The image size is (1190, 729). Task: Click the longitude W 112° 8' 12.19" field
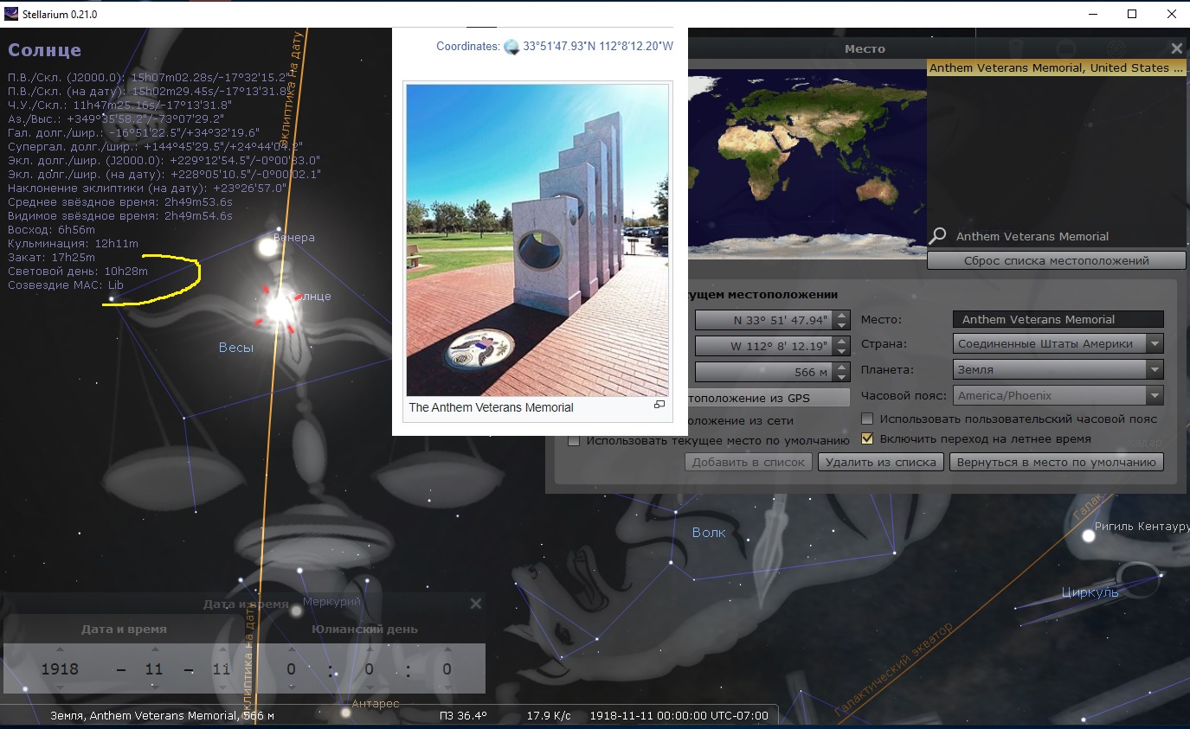coord(765,346)
